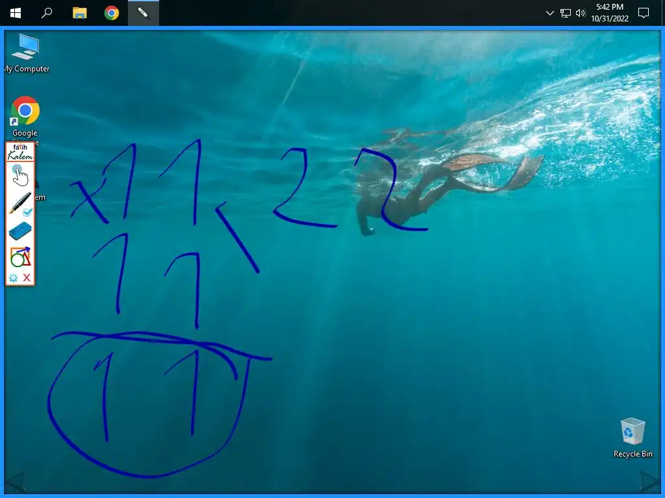
Task: Open the Windows Start menu
Action: (x=16, y=13)
